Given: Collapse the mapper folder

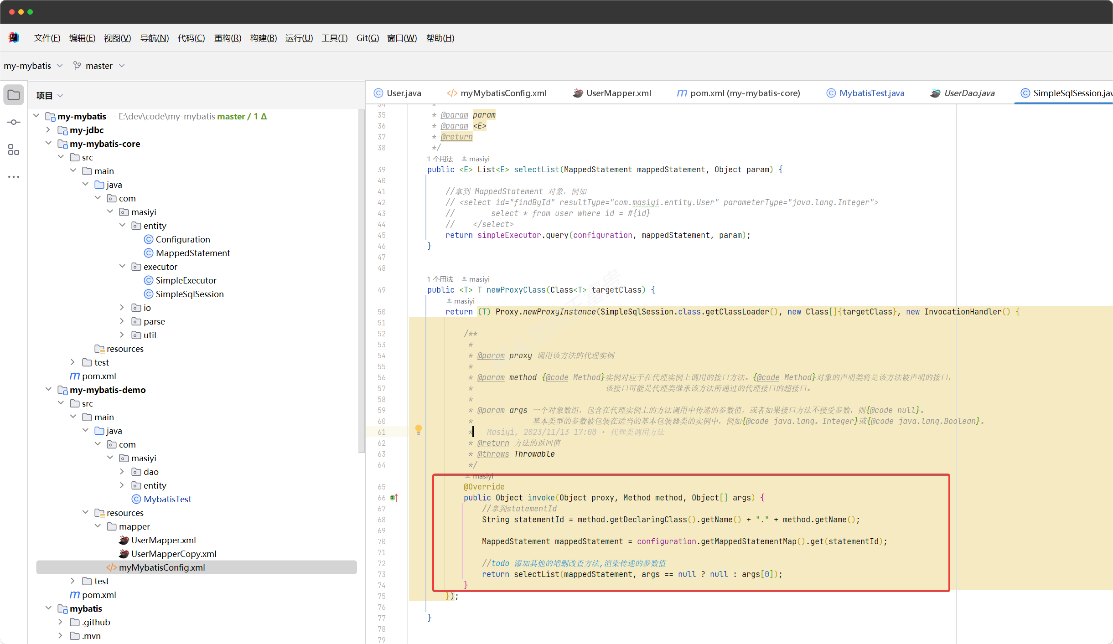Looking at the screenshot, I should coord(98,526).
